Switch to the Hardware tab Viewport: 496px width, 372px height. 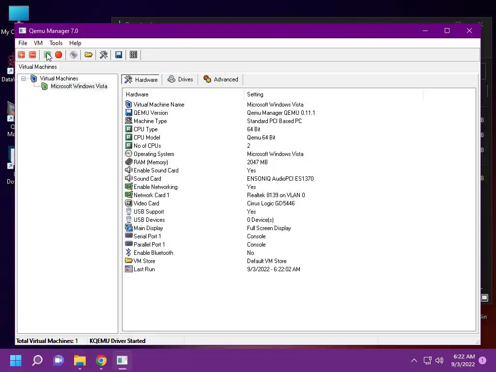coord(141,79)
